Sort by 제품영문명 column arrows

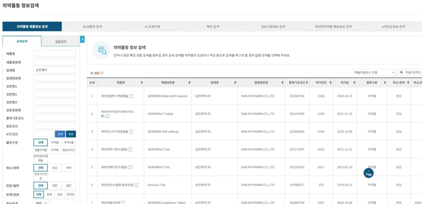[190, 82]
